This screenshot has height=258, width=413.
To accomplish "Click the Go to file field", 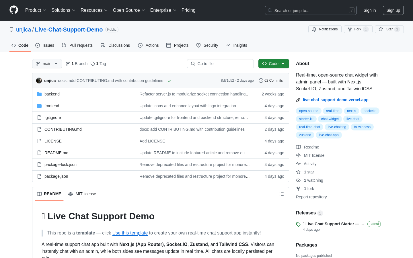I will (220, 64).
